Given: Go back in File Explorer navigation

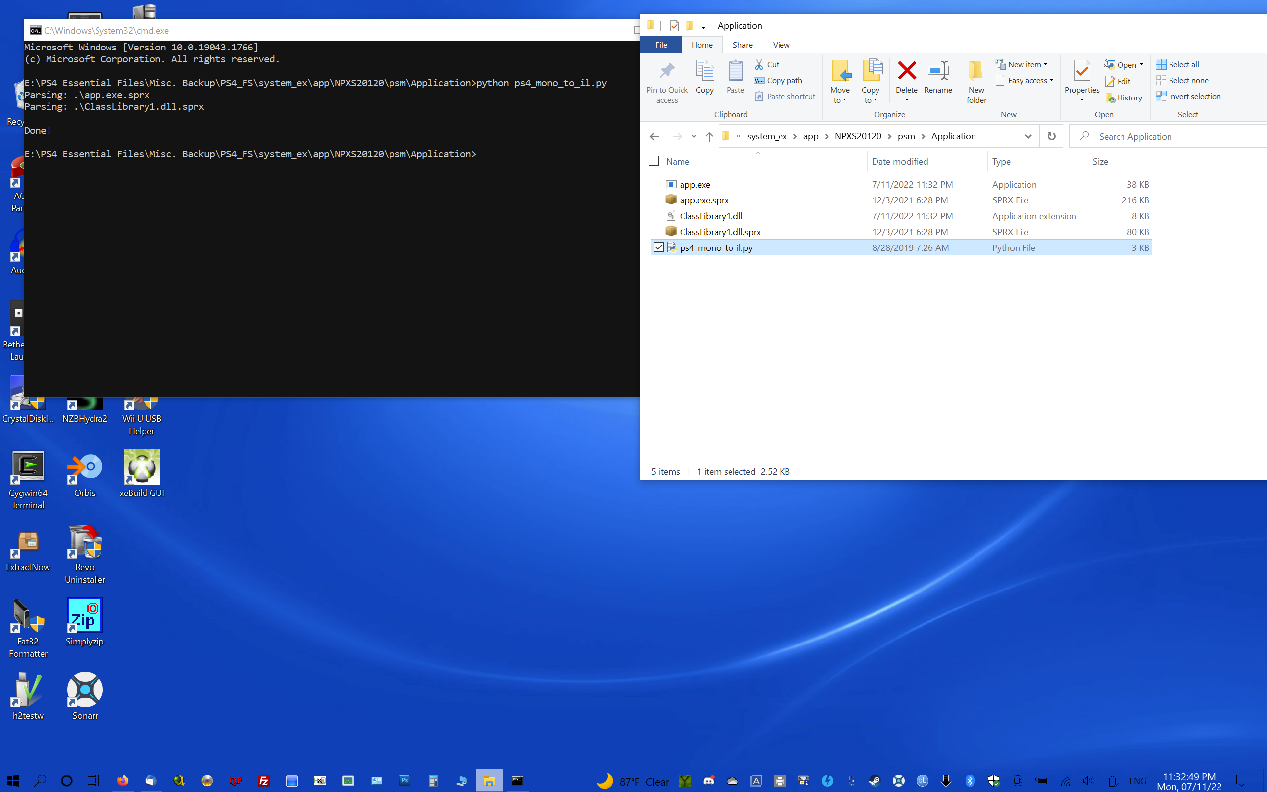Looking at the screenshot, I should (x=654, y=136).
